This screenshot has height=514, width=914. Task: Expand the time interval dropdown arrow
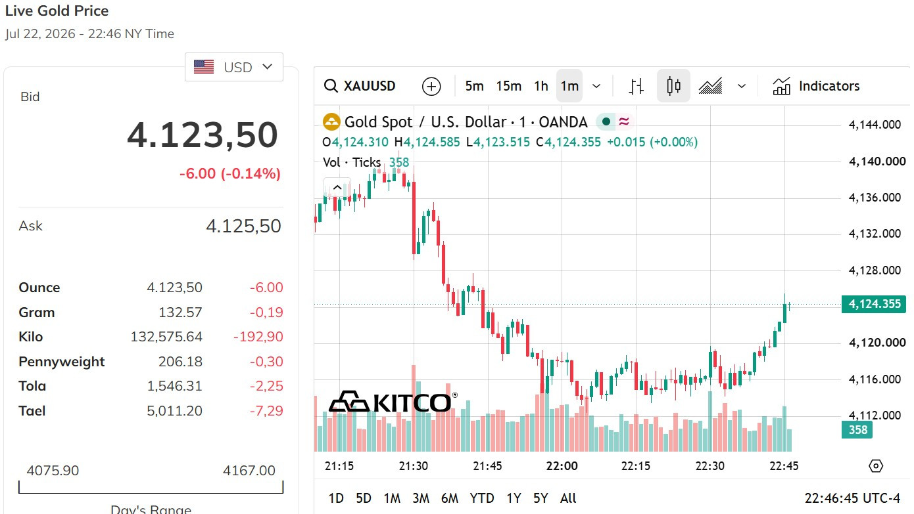click(596, 86)
